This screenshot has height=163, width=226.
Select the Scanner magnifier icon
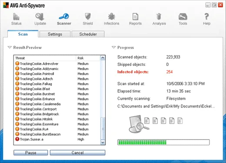(x=64, y=16)
